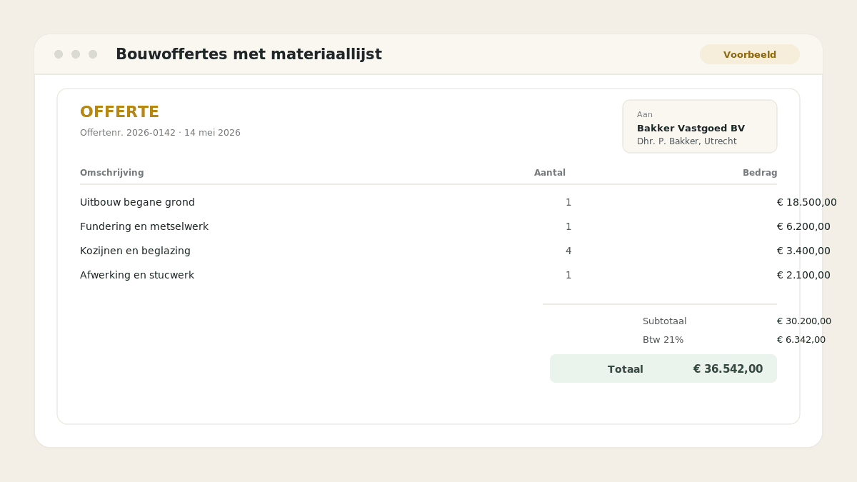Click the Aantal column header
This screenshot has height=482, width=857.
(x=550, y=173)
